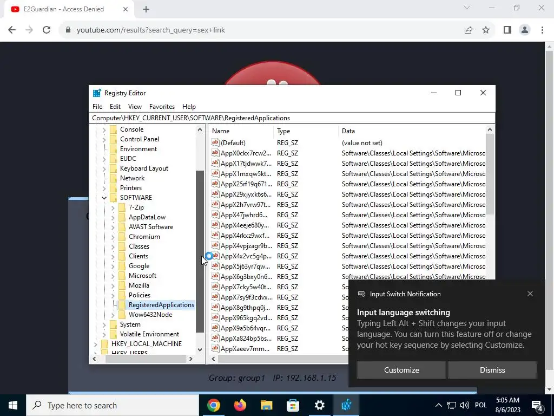Screen dimensions: 554x416
Task: Click the network tray icon
Action: [x=452, y=405]
